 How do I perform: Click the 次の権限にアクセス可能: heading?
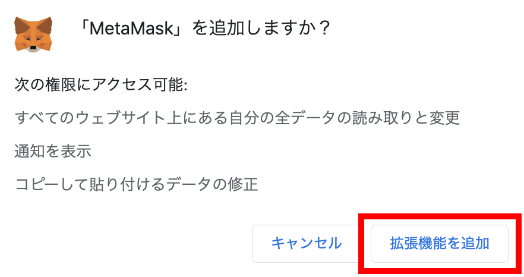[x=101, y=85]
